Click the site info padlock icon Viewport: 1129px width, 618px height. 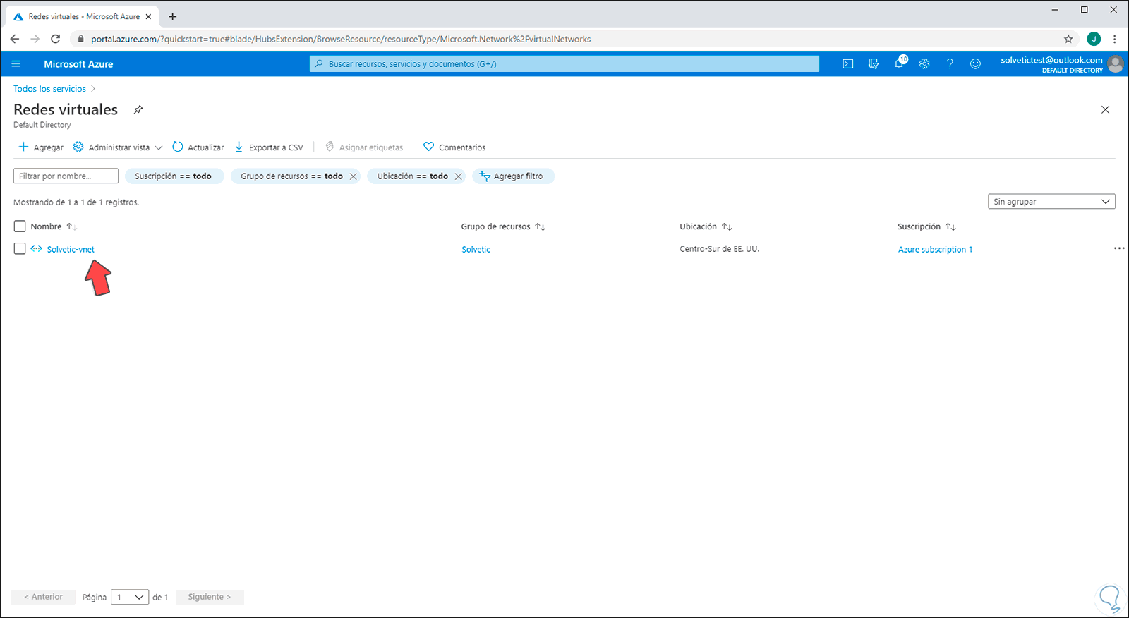tap(81, 39)
